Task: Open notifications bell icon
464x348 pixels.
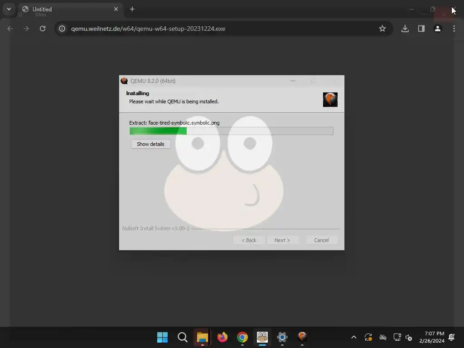Action: point(452,337)
